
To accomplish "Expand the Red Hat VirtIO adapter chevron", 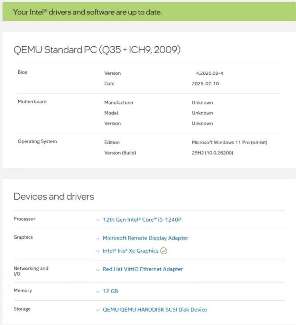I will click(98, 270).
